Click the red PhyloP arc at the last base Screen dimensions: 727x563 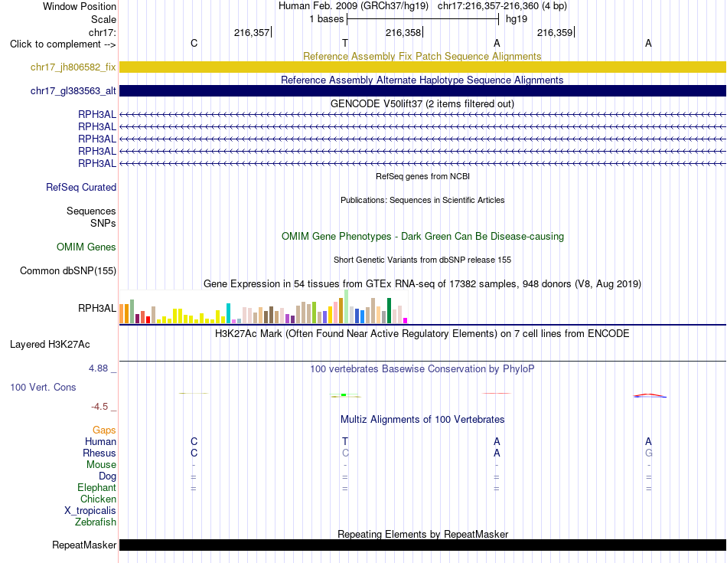(x=650, y=395)
